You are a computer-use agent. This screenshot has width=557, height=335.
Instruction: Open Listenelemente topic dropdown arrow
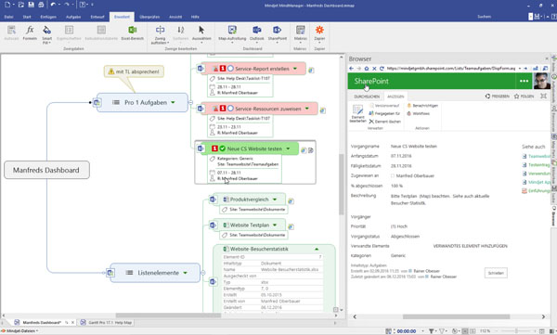point(185,273)
